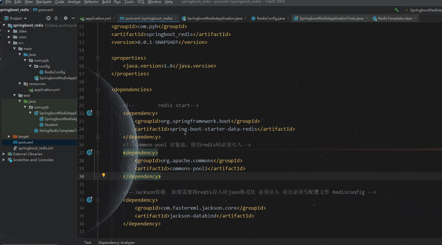Collapse the config package arrow

[30, 66]
